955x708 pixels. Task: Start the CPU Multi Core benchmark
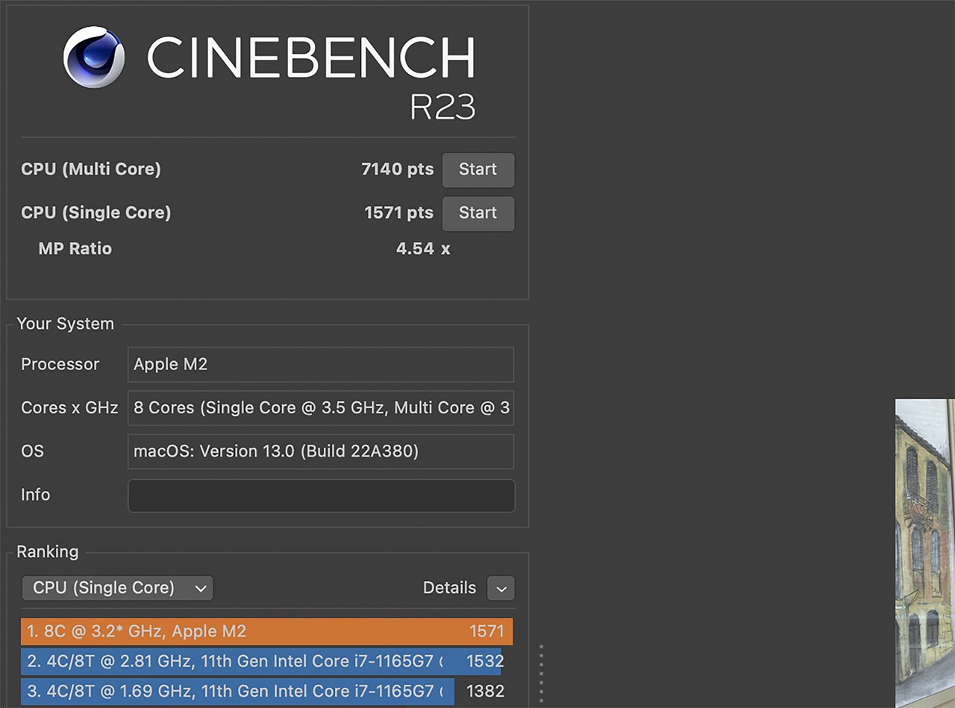coord(478,170)
